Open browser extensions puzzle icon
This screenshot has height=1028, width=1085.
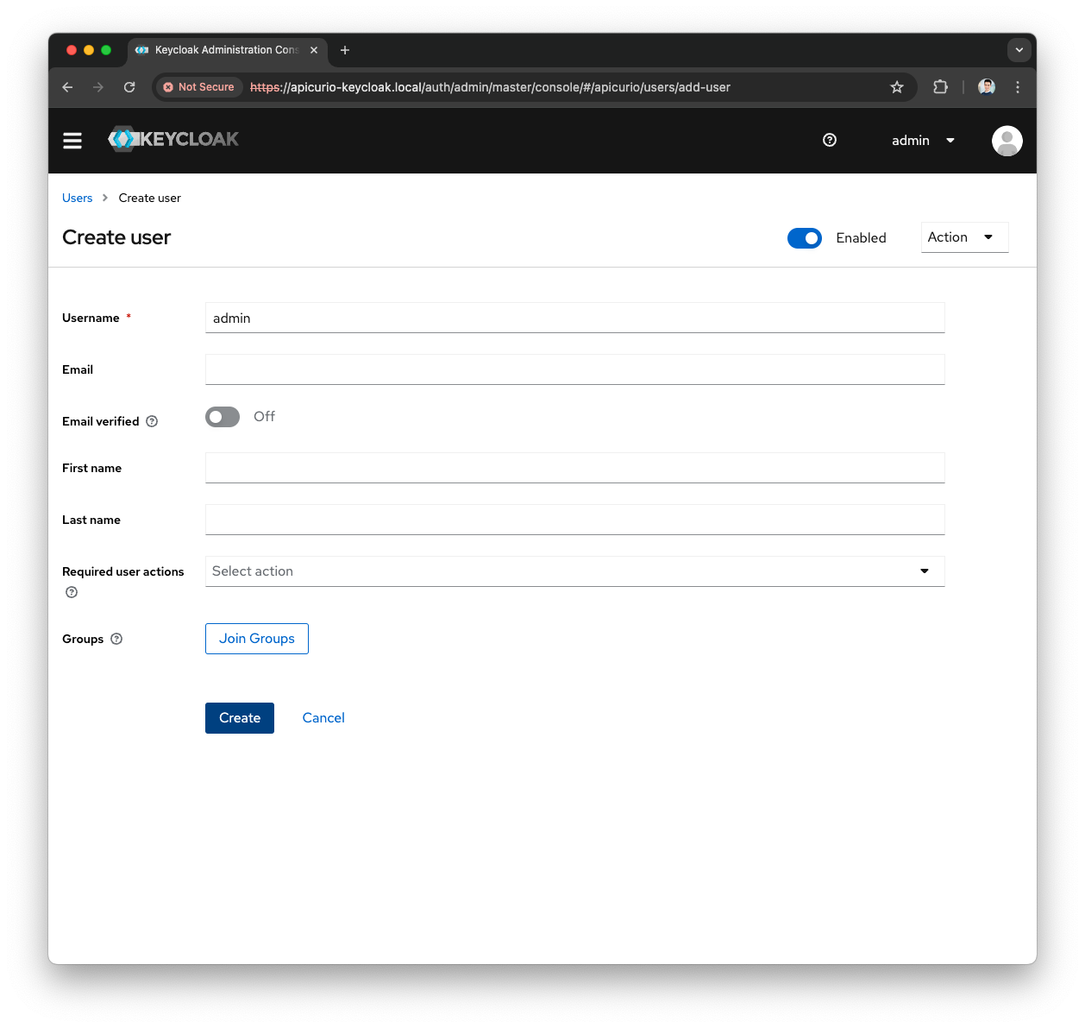940,87
